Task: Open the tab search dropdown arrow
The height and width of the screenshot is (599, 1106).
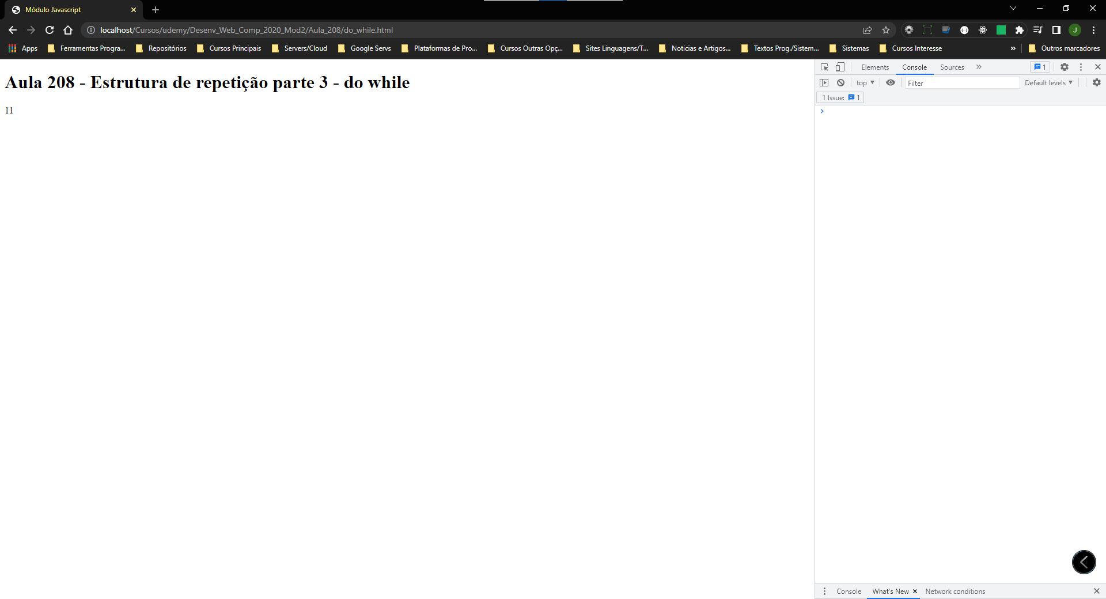Action: 1013,9
